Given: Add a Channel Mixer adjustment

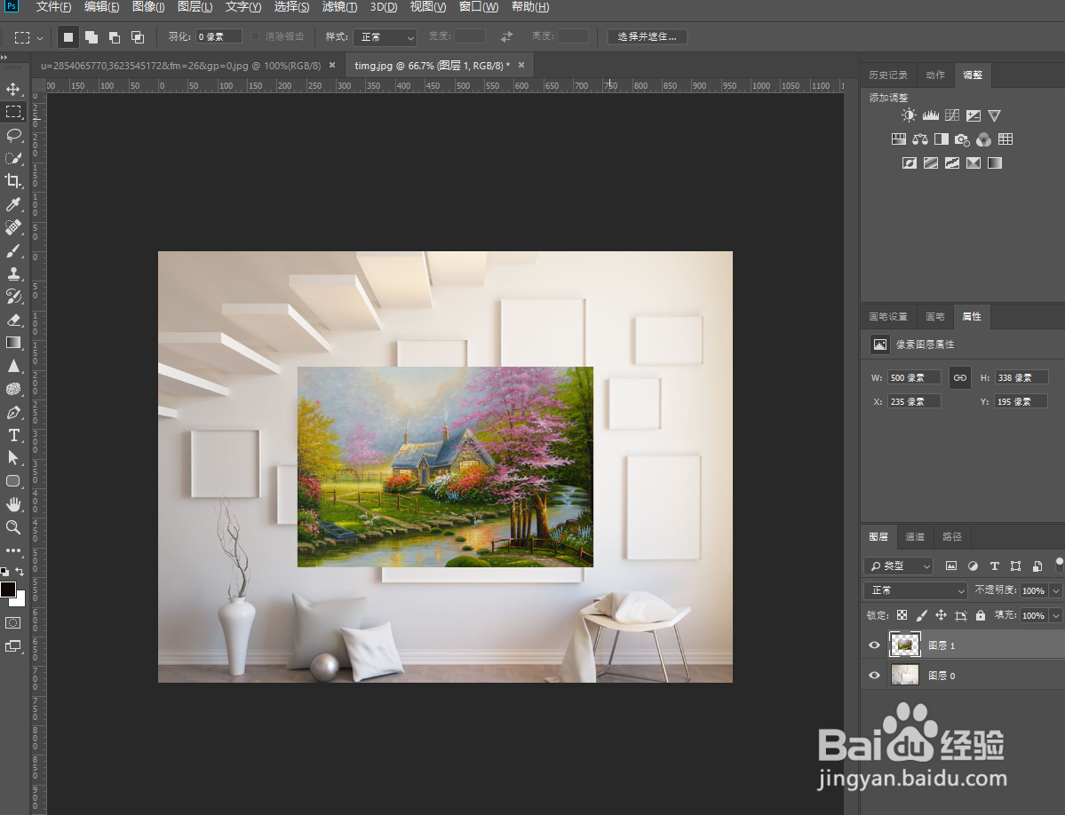Looking at the screenshot, I should [983, 139].
